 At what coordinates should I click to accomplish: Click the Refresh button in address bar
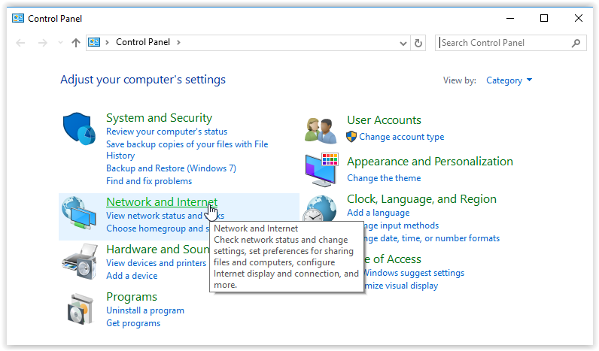pos(419,43)
